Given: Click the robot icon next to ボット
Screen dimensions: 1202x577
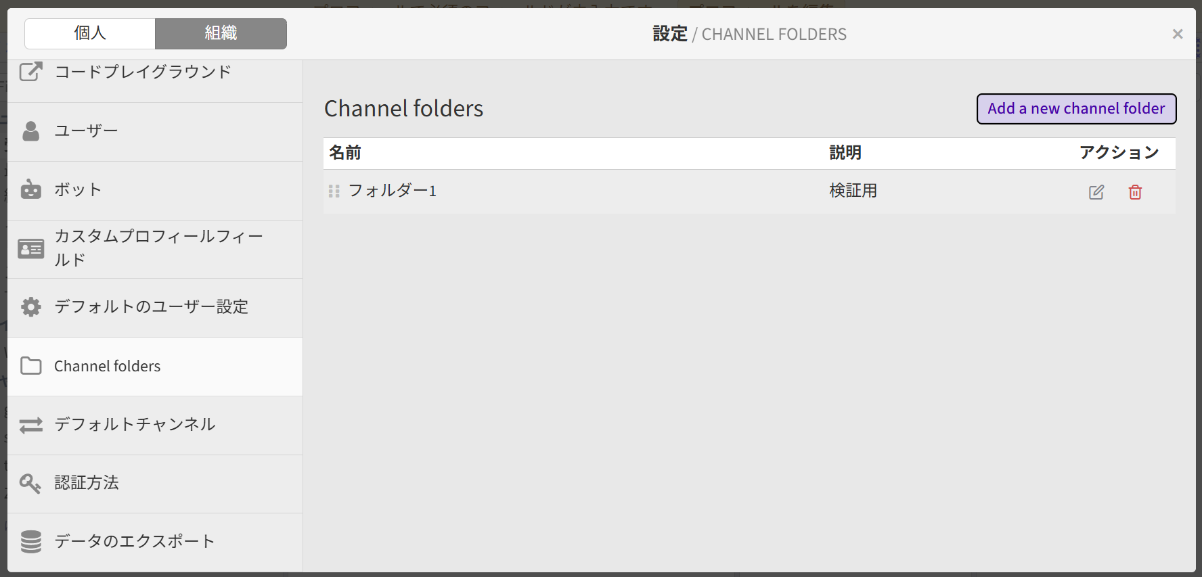Looking at the screenshot, I should click(31, 190).
